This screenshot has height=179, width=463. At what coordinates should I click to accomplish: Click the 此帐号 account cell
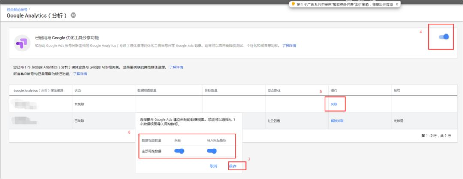tap(398, 121)
